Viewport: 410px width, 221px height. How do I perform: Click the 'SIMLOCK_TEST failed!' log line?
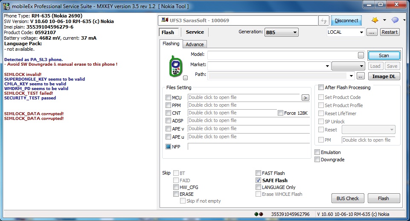point(29,93)
